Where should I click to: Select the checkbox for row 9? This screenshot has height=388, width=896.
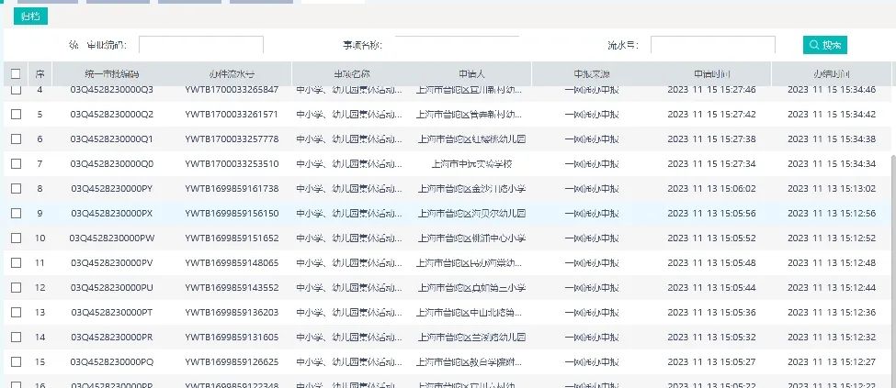tap(16, 213)
